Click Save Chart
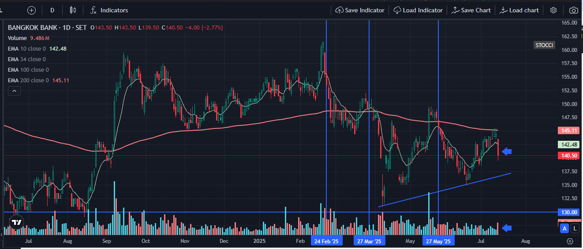Screen dimensions: 583x249 (471, 10)
